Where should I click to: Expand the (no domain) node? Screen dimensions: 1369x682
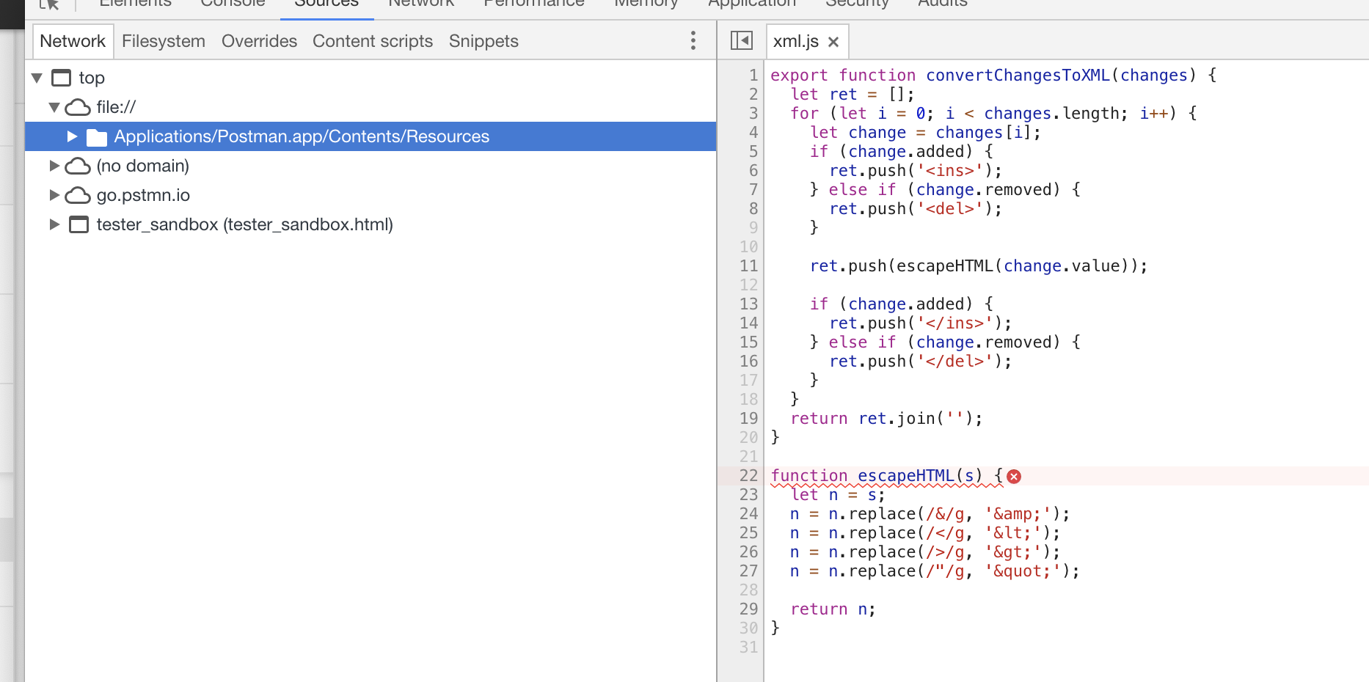(54, 166)
